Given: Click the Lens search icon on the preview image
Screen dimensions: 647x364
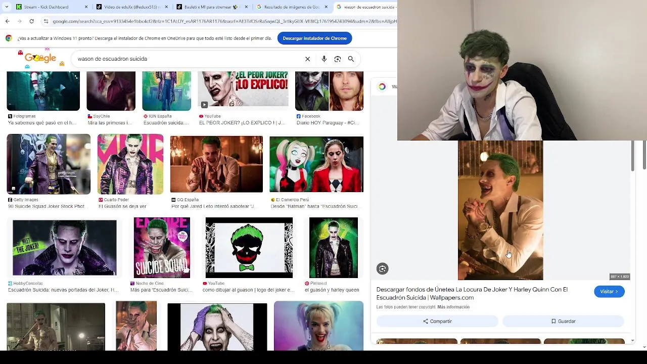Looking at the screenshot, I should tap(383, 269).
